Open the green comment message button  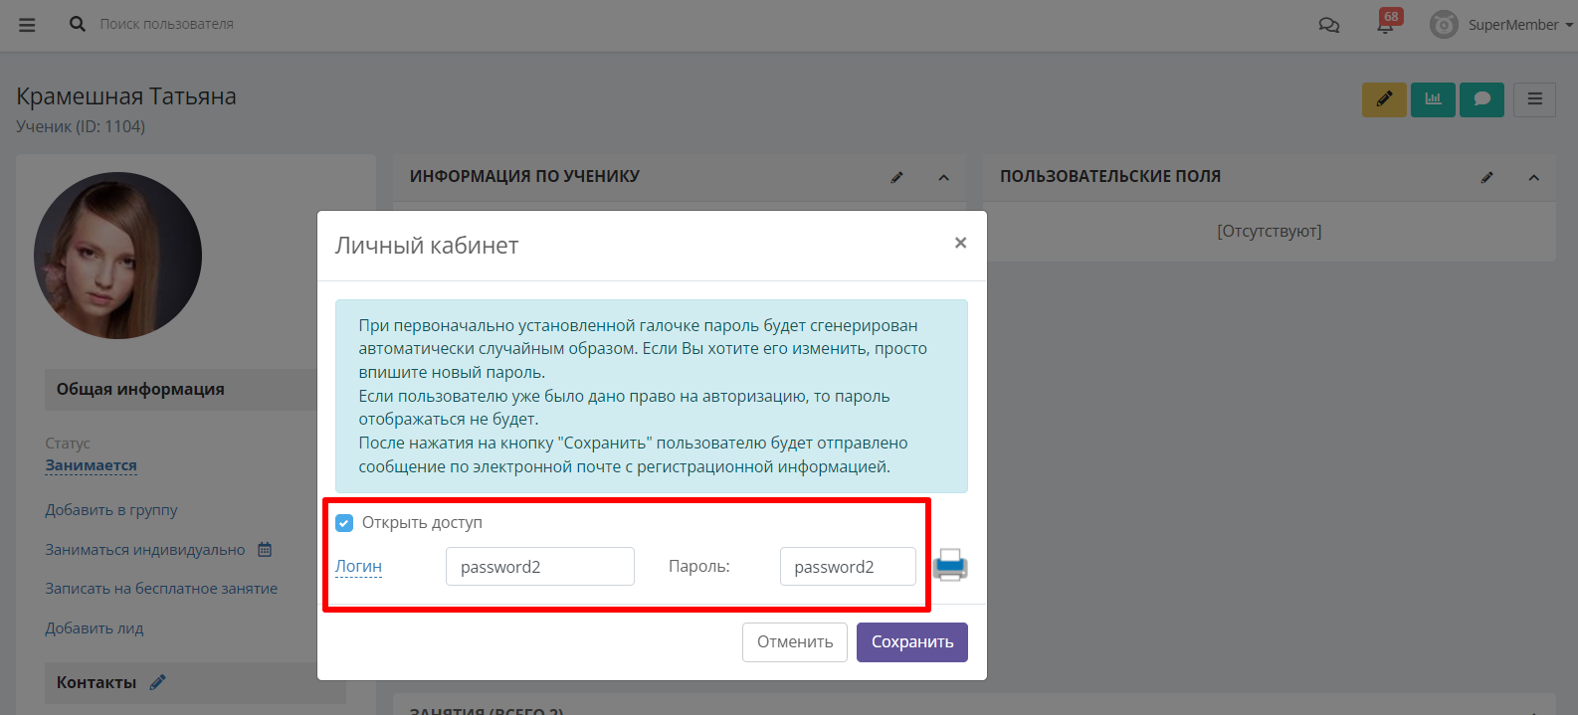pyautogui.click(x=1481, y=99)
